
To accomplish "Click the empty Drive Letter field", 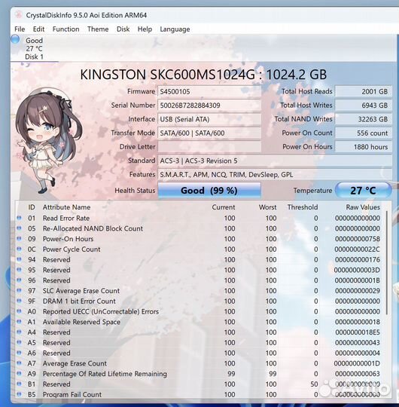I will 209,147.
